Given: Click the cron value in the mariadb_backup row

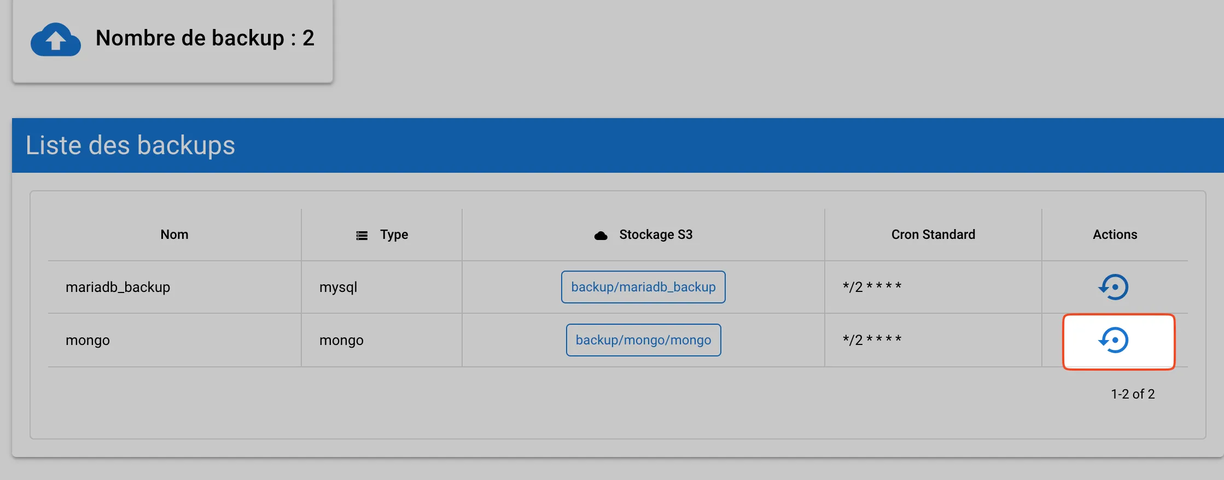Looking at the screenshot, I should point(872,286).
